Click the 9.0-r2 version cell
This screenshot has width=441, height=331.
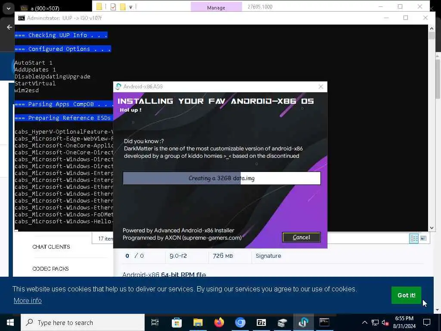178,256
